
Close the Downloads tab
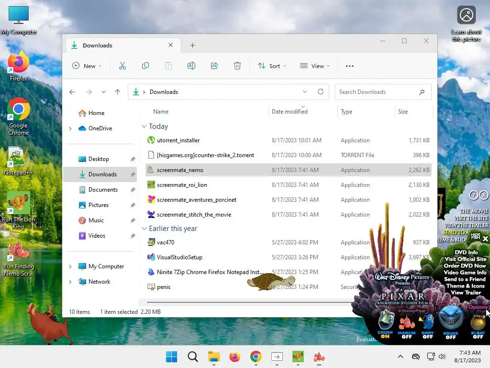coord(171,45)
